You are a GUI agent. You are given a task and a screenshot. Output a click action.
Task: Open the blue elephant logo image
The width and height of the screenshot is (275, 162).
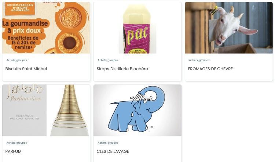137,110
